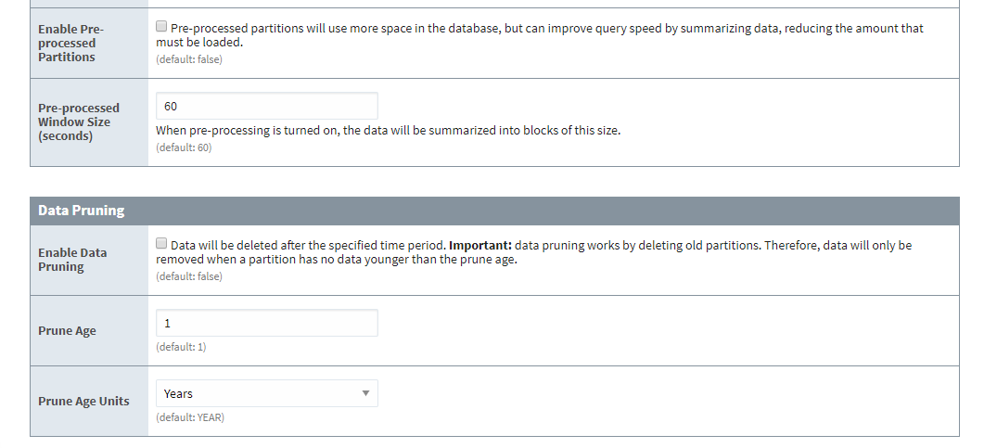Click the Data Pruning section header
984x448 pixels.
coord(82,211)
